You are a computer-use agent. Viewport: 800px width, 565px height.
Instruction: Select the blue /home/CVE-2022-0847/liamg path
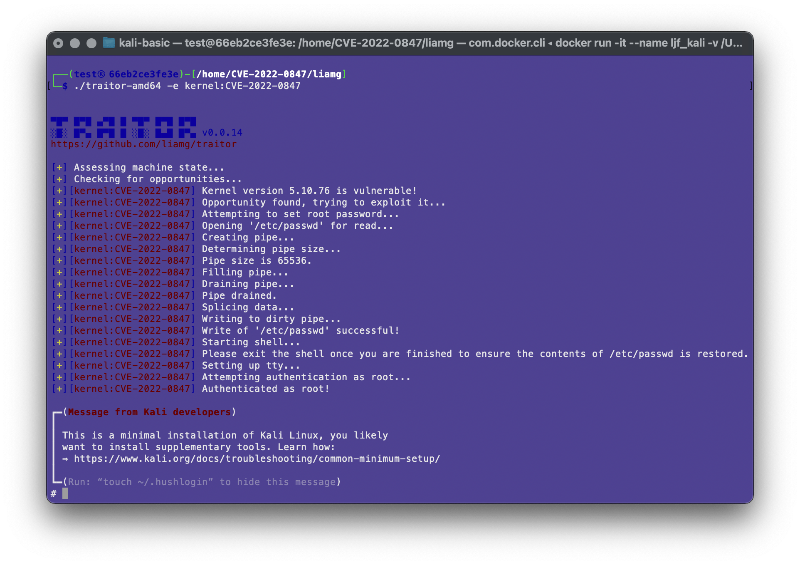click(269, 74)
